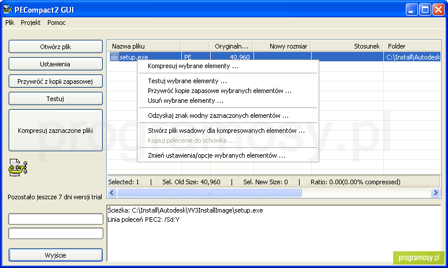Sort by Folder column header
The image size is (448, 268).
[412, 46]
